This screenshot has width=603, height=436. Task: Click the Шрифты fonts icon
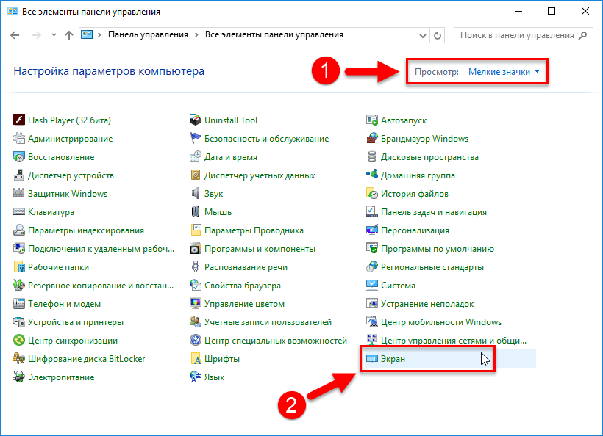point(196,359)
